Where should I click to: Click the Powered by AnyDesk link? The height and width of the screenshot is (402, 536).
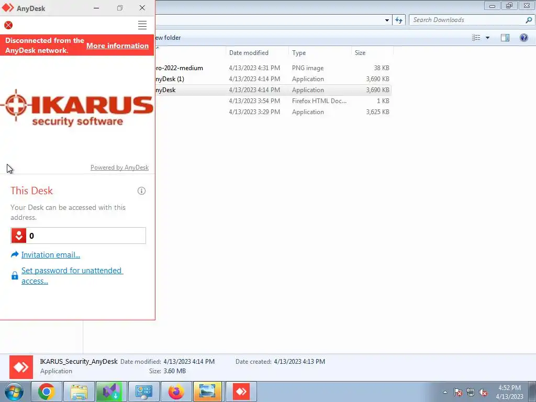coord(119,167)
